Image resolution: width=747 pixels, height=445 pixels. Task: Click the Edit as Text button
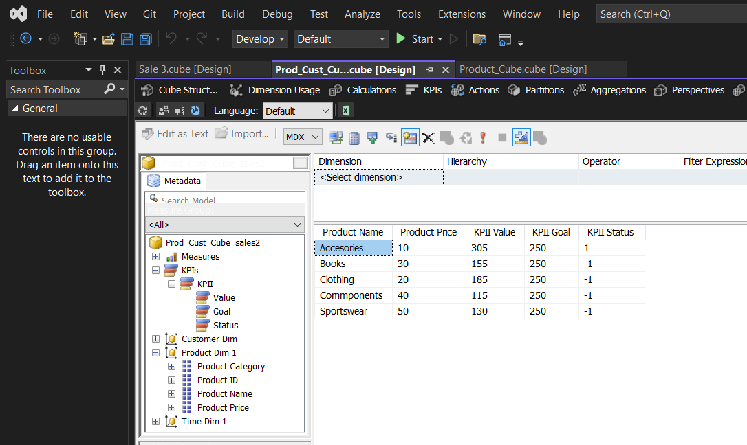[x=175, y=134]
